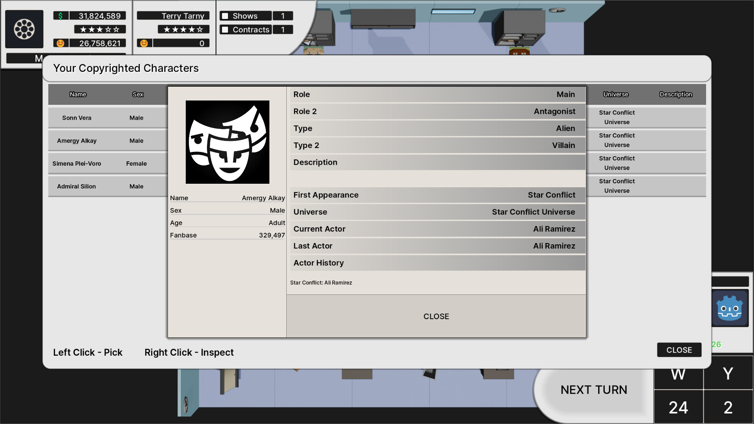754x424 pixels.
Task: Expand the Description row
Action: (436, 162)
